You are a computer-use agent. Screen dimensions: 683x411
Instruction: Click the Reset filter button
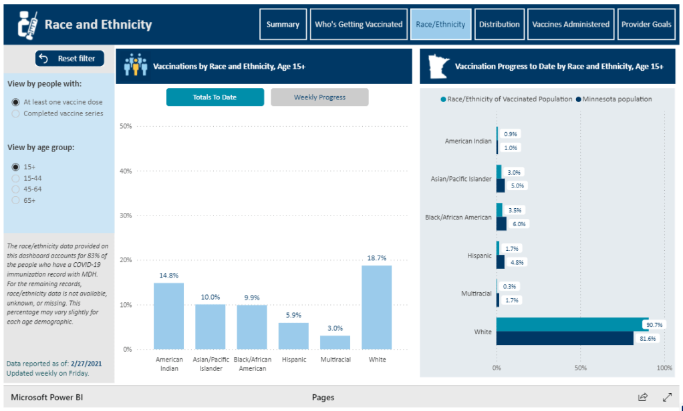point(70,59)
